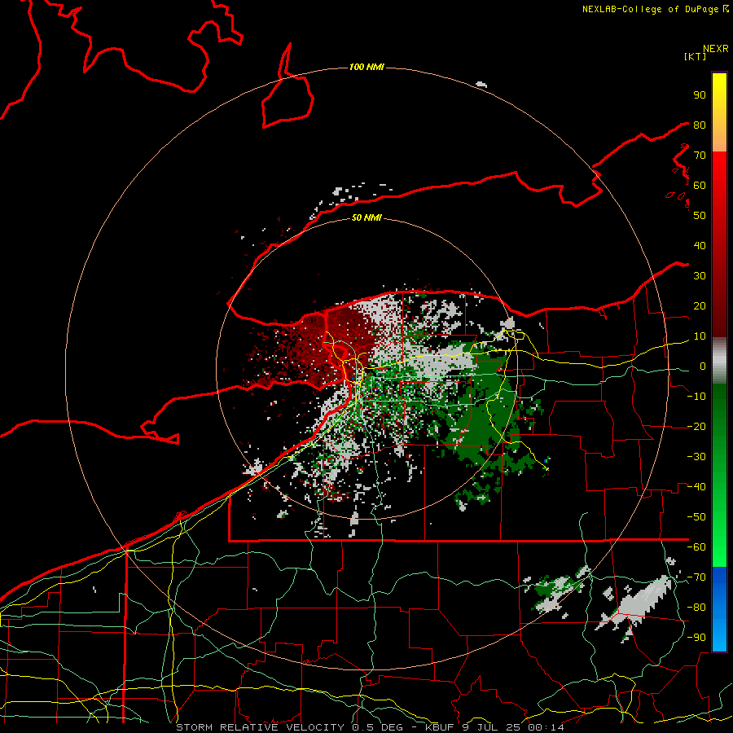Screen dimensions: 733x733
Task: Click the -70 value on the velocity scale
Action: pyautogui.click(x=696, y=577)
